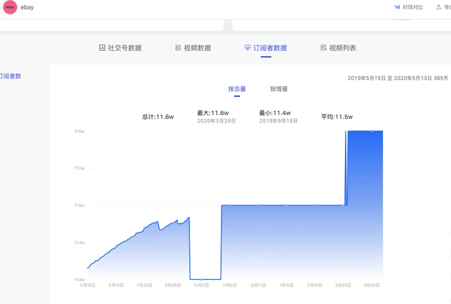Click the date 2019年9月18日 under the minimum
Viewport: 451px width, 304px height.
tap(278, 121)
